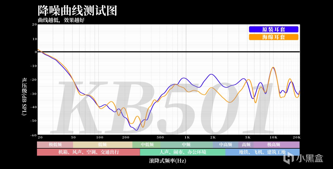
Task: Select the 极高频 band label
Action: pyautogui.click(x=277, y=145)
